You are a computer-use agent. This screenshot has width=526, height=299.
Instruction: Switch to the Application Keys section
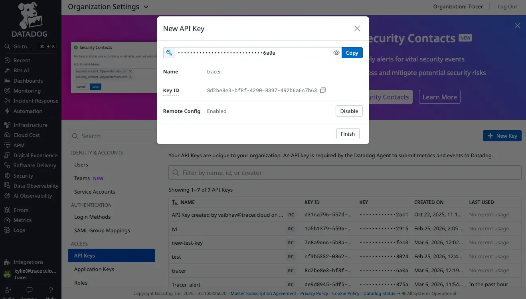94,269
